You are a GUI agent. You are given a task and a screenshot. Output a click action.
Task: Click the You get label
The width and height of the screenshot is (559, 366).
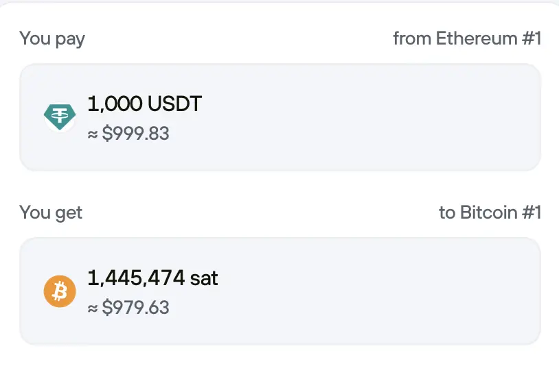click(51, 212)
